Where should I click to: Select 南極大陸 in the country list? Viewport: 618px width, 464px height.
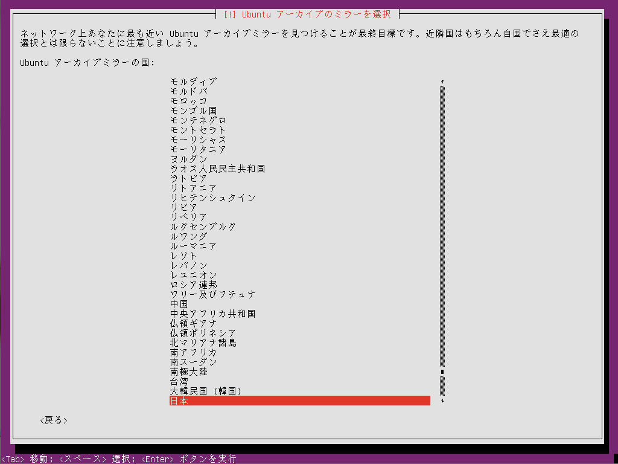tap(189, 372)
